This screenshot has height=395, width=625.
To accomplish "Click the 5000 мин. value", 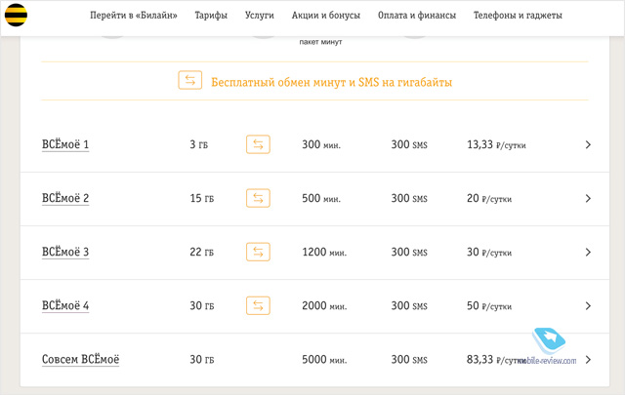I will pyautogui.click(x=324, y=360).
